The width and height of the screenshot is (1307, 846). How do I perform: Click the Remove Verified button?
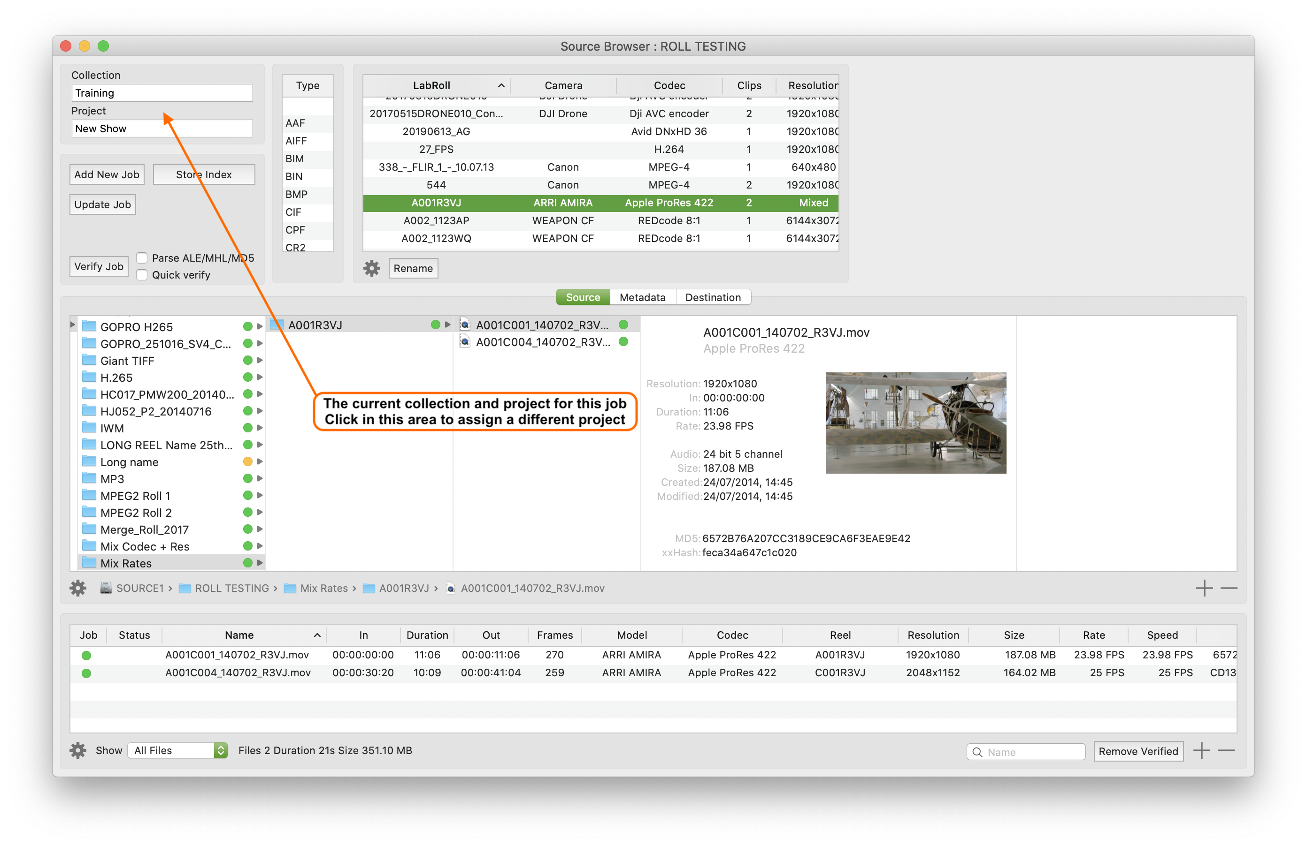[1138, 751]
